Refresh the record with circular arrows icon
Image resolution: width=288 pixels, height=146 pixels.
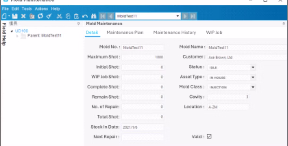tap(40, 16)
